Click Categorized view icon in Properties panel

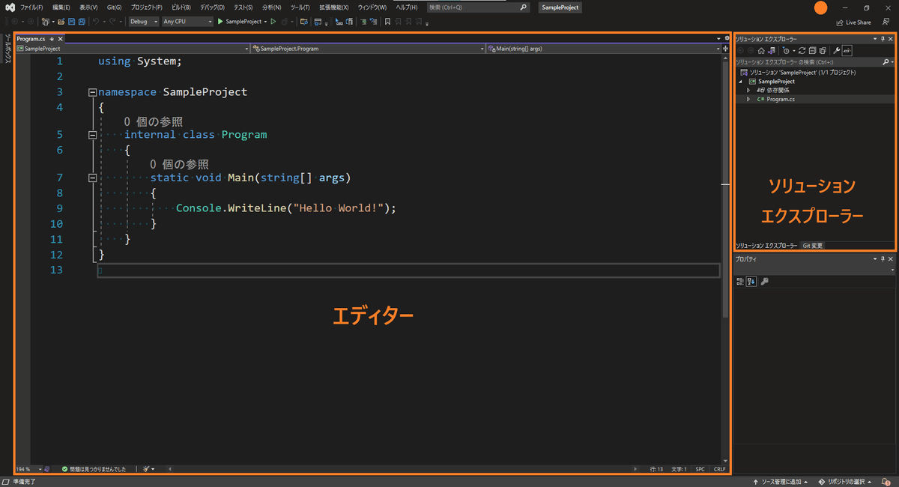pyautogui.click(x=740, y=282)
